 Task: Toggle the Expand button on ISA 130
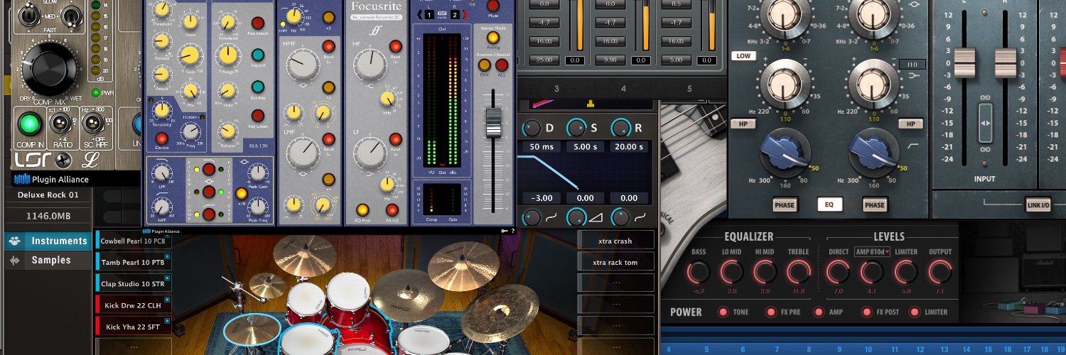point(258,55)
